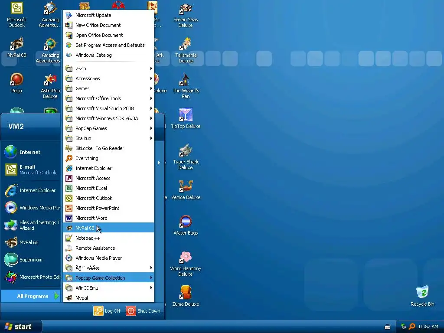Open Windows Catalog entry
The width and height of the screenshot is (444, 333).
[108, 55]
